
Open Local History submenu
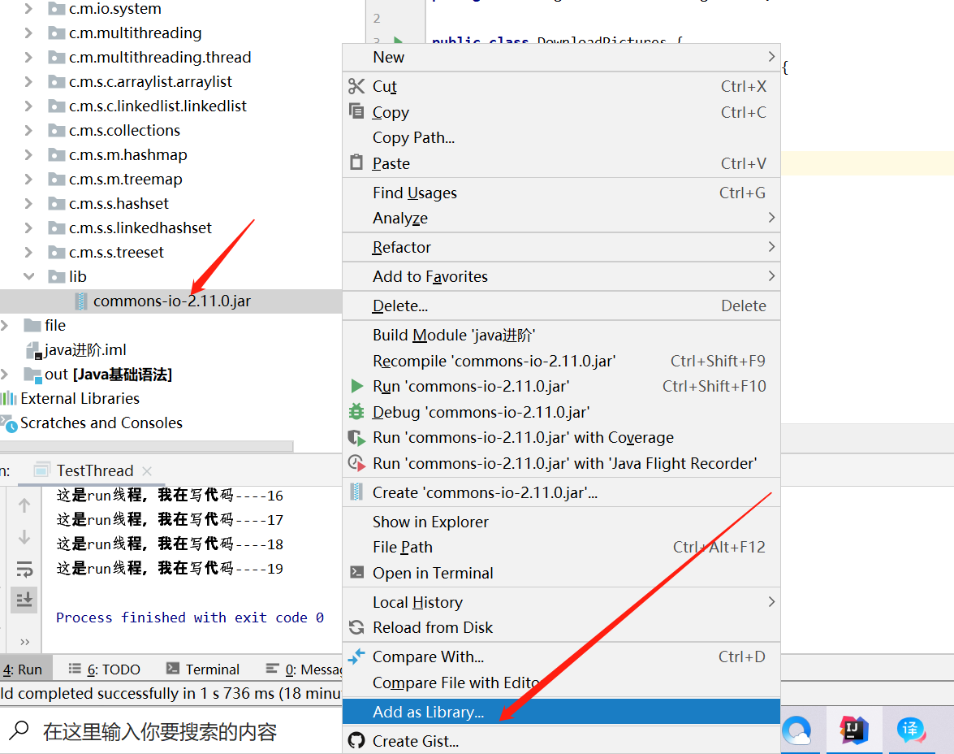(x=561, y=602)
